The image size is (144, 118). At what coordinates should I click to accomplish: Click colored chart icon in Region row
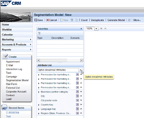click(x=77, y=113)
